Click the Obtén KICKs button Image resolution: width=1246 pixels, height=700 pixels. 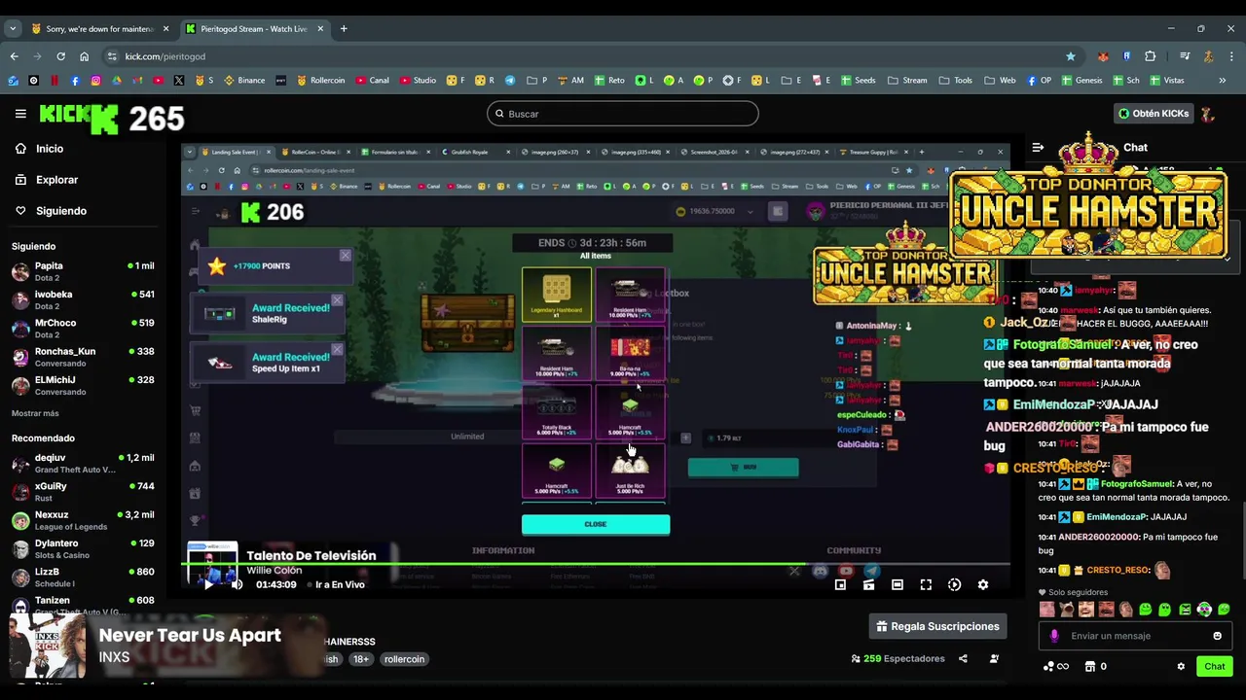[x=1154, y=114]
